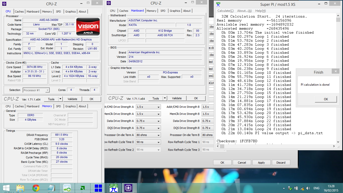Open About tab in CPU-Z mainboard window
This screenshot has width=343, height=193.
click(x=187, y=11)
